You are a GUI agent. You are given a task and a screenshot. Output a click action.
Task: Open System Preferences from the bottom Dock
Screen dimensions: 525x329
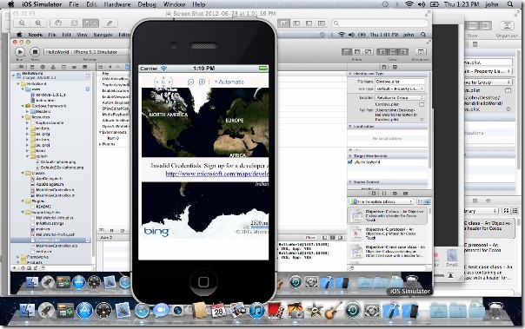[372, 311]
